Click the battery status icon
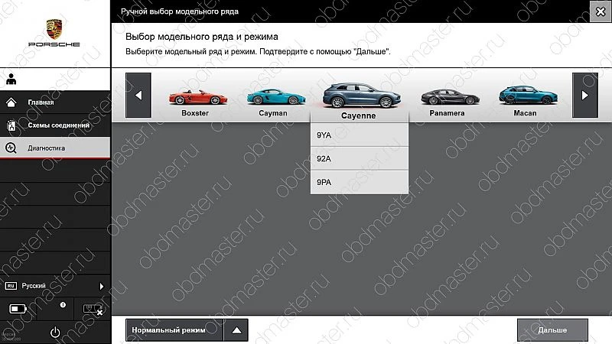612x344 pixels. click(x=18, y=309)
